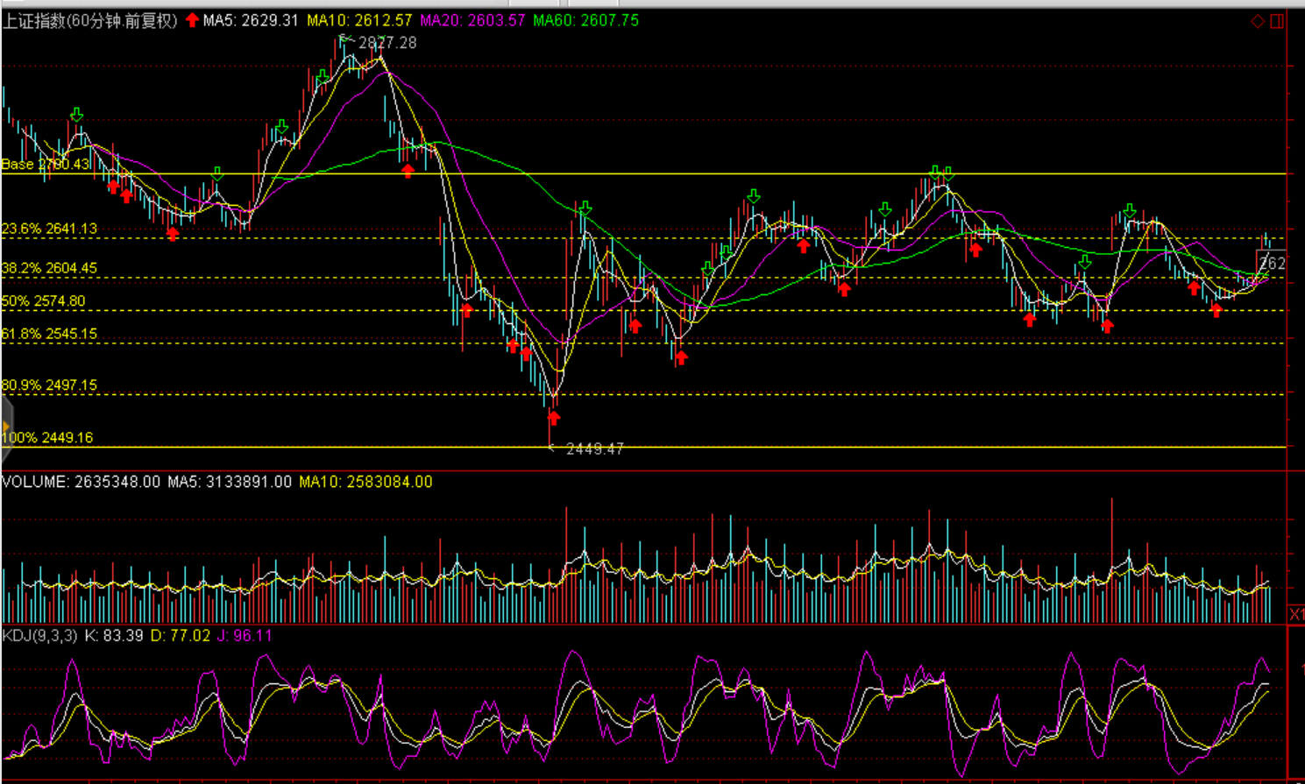
Task: Click the X1 volume scale indicator
Action: point(1295,613)
